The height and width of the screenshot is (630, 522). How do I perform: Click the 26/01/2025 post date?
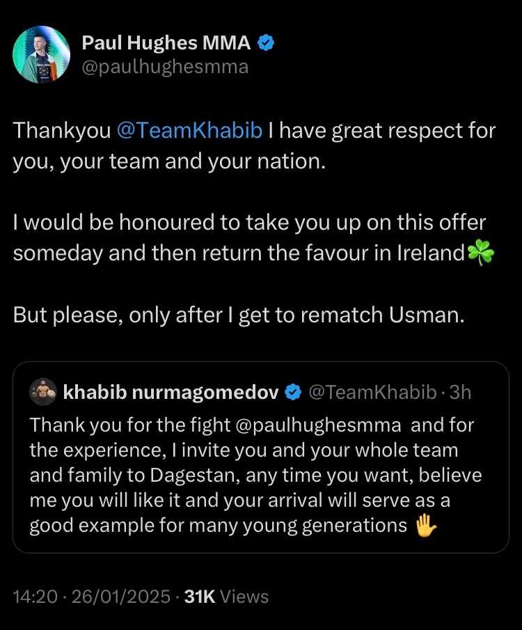(x=121, y=597)
